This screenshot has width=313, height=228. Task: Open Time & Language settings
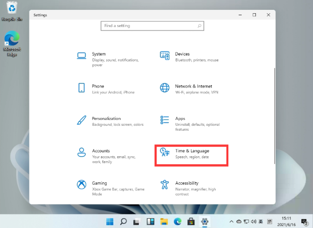point(191,153)
